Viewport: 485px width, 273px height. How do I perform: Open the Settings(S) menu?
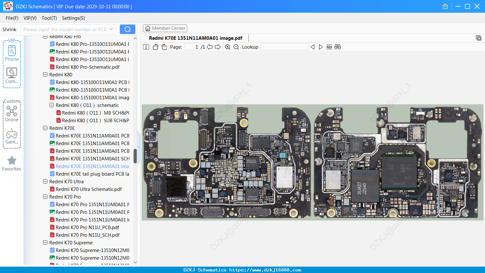[x=74, y=18]
